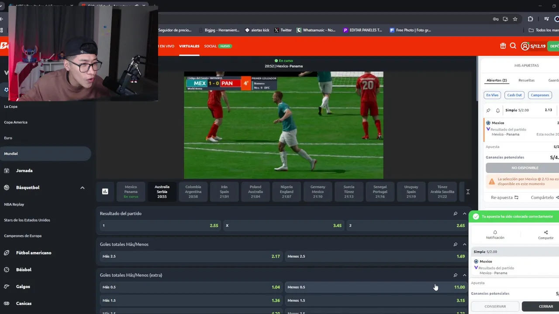This screenshot has width=559, height=314.
Task: Open Euro in the sidebar
Action: [8, 138]
